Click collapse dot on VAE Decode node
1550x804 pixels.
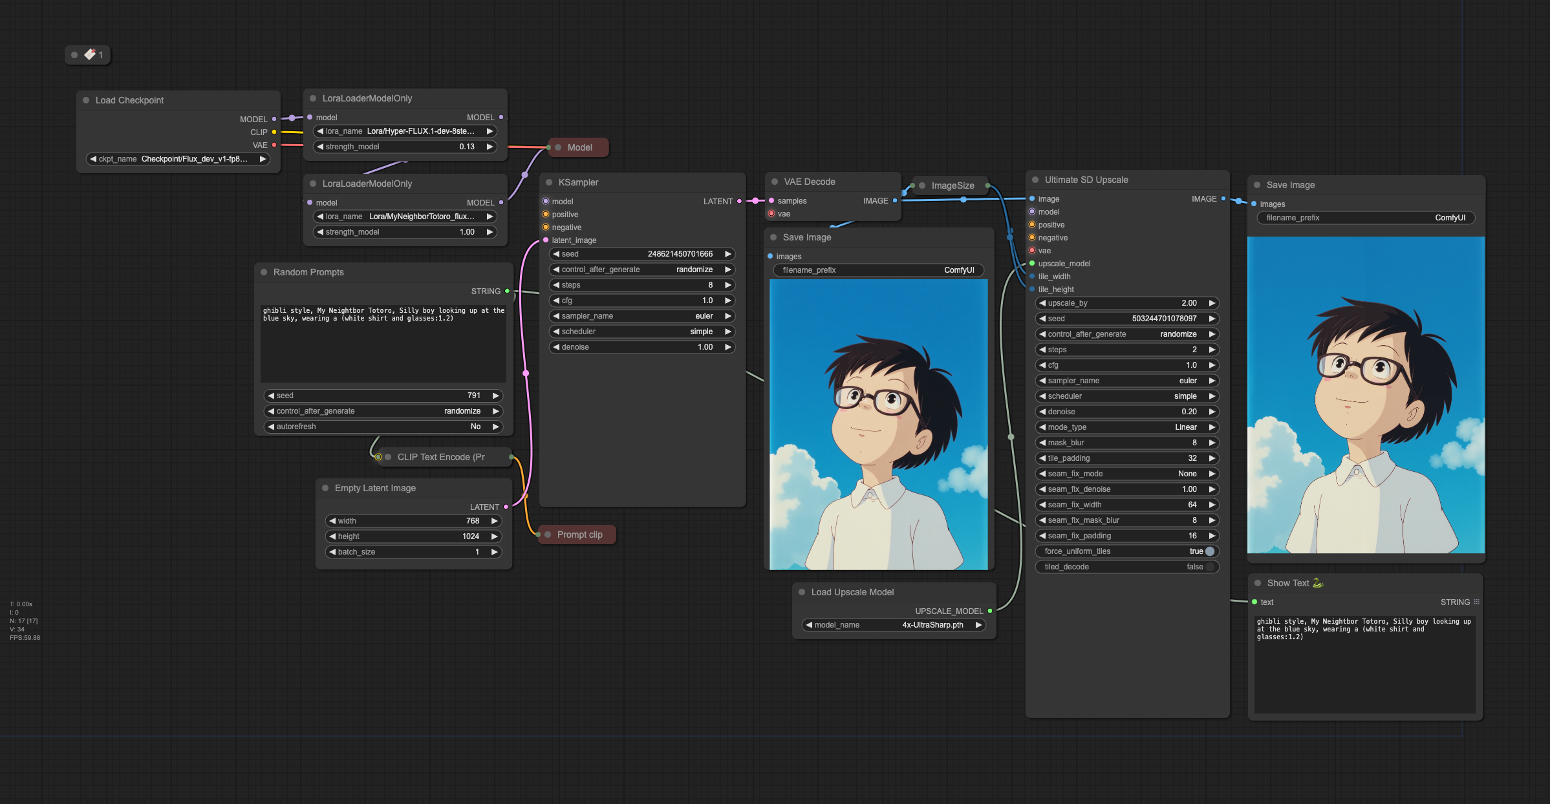click(775, 182)
